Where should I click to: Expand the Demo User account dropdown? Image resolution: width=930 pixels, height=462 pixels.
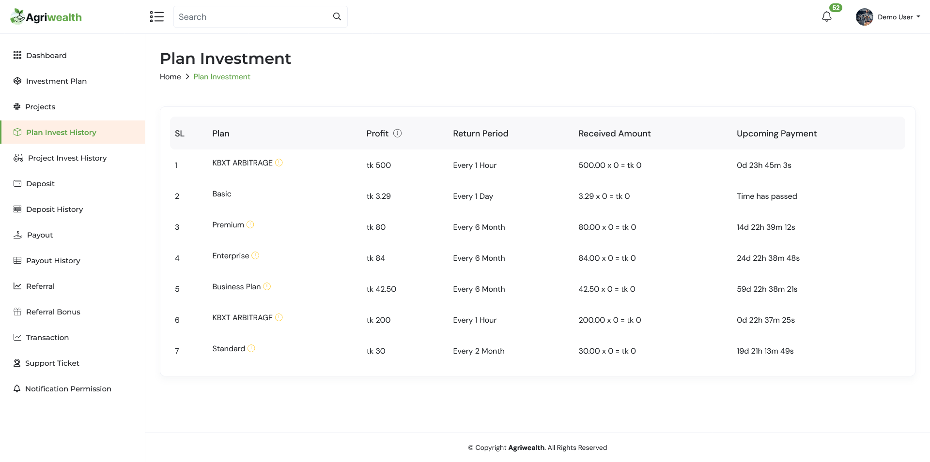click(x=894, y=16)
